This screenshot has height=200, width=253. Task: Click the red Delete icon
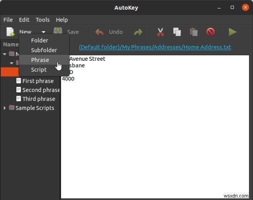[210, 32]
